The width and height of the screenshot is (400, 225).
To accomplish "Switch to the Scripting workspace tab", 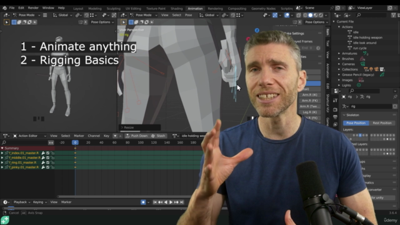I will (x=287, y=9).
